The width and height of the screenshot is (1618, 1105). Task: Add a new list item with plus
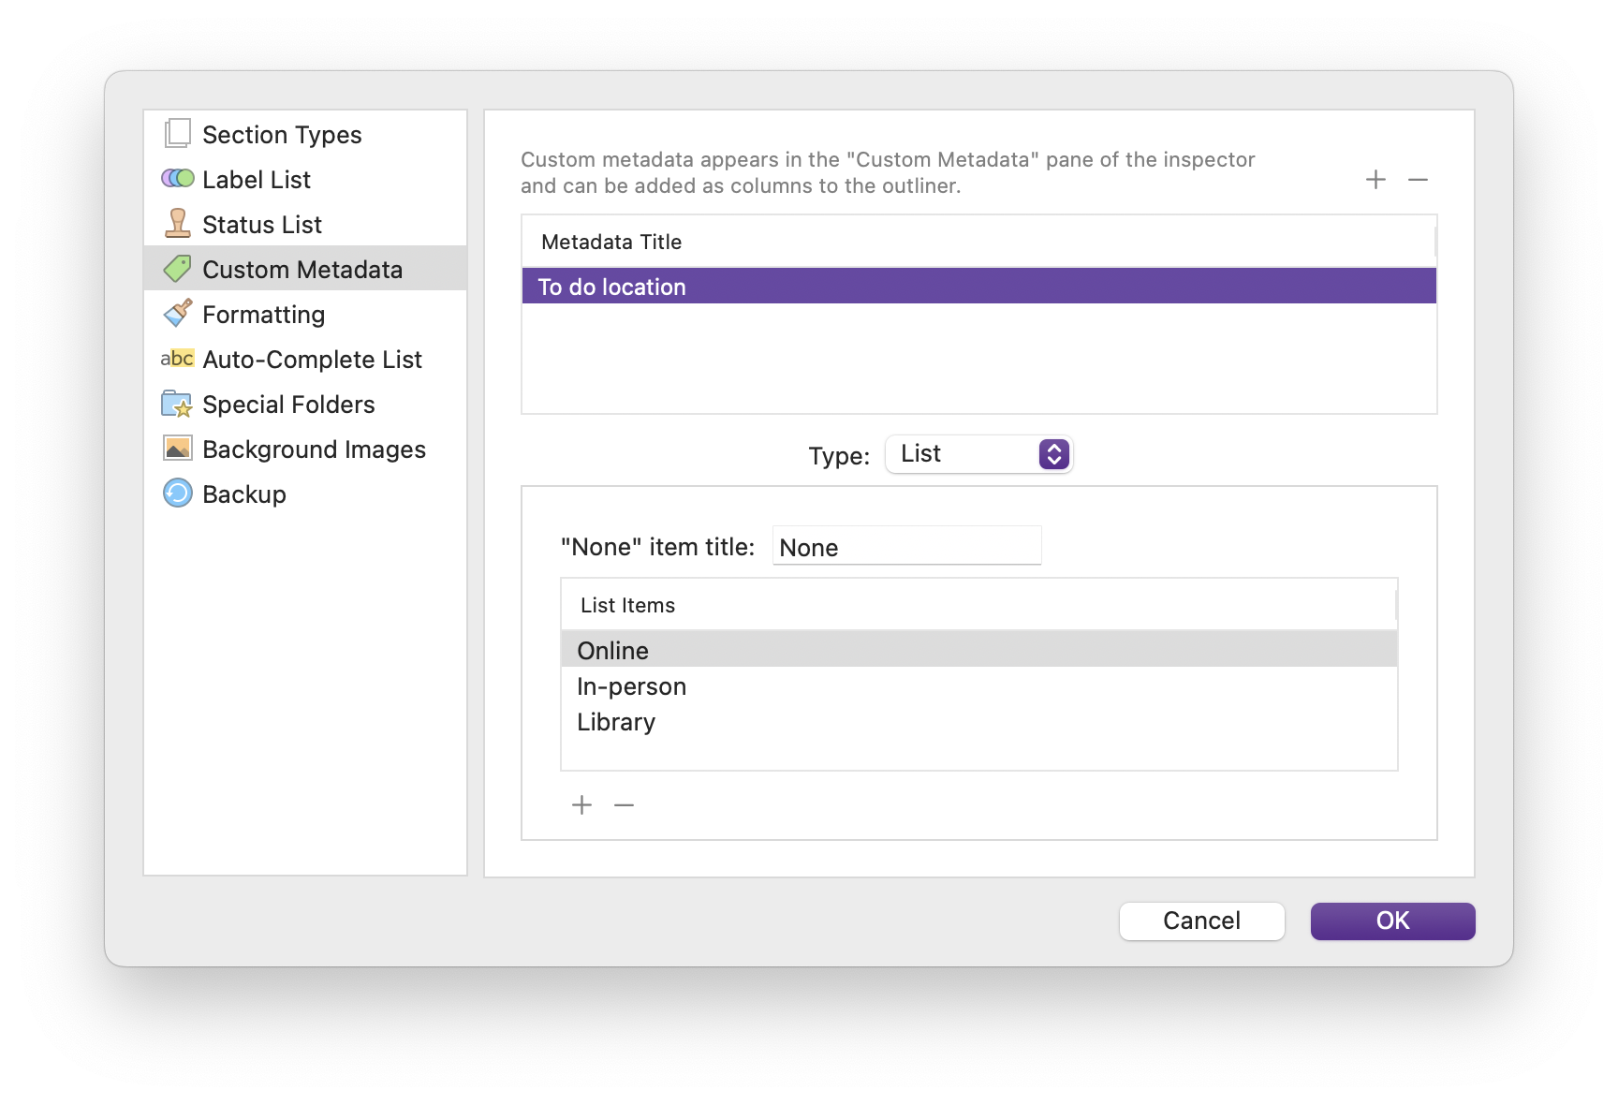(x=581, y=805)
